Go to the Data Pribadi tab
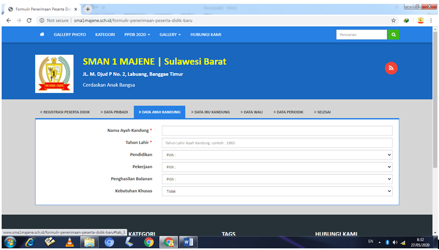439x250 pixels. (x=114, y=112)
